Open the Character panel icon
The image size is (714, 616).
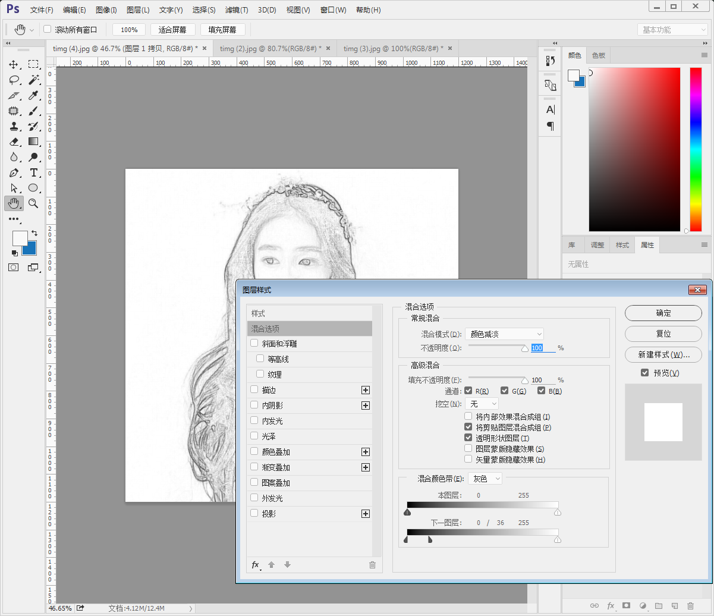[550, 109]
